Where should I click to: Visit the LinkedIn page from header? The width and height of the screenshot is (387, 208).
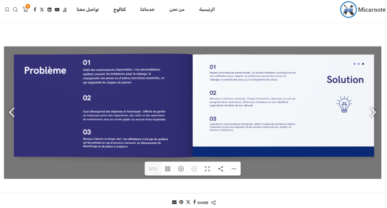(50, 9)
